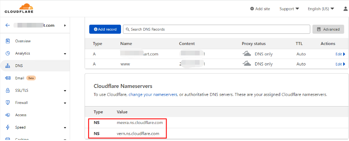Select the Firewall shield icon
Image resolution: width=349 pixels, height=141 pixels.
(8, 103)
